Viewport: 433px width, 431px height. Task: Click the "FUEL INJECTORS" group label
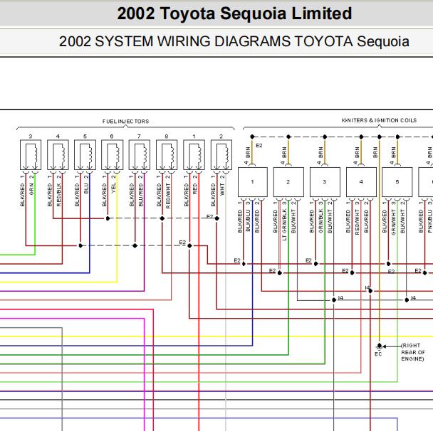coord(125,122)
